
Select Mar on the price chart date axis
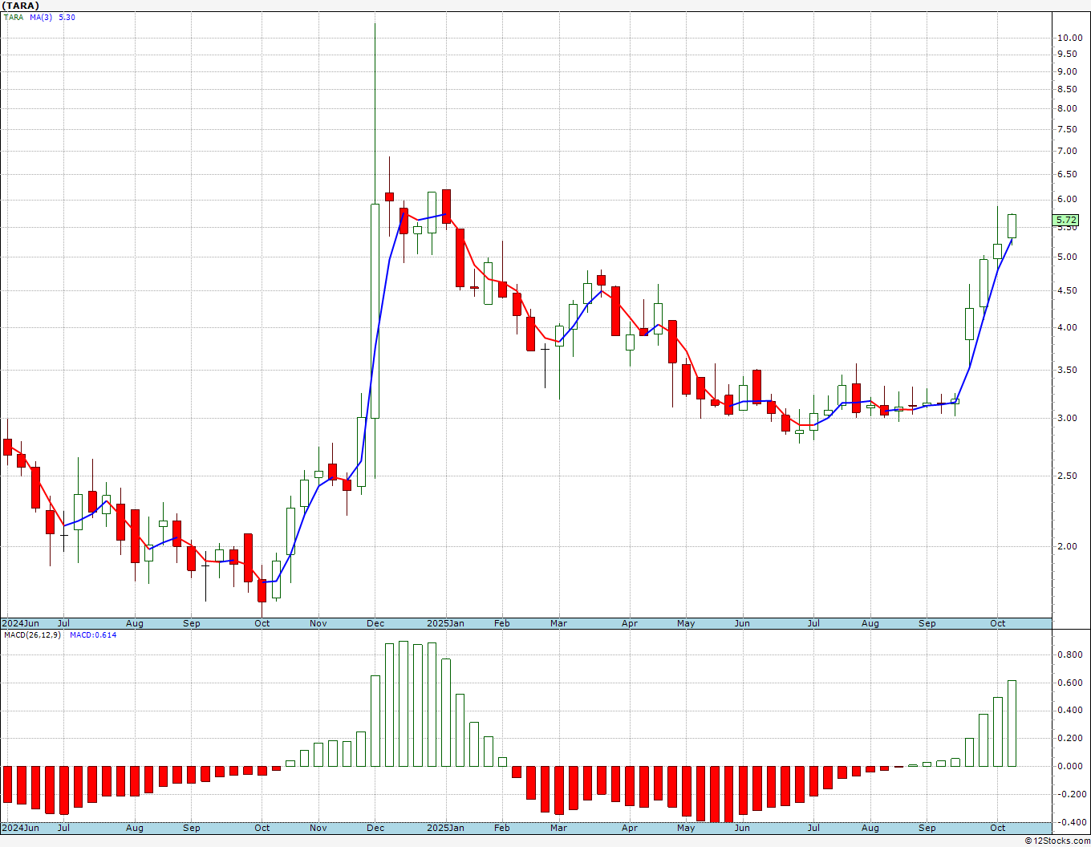[x=558, y=623]
